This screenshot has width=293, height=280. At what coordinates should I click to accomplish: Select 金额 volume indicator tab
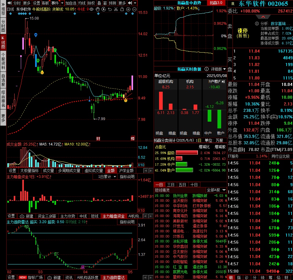point(111,171)
